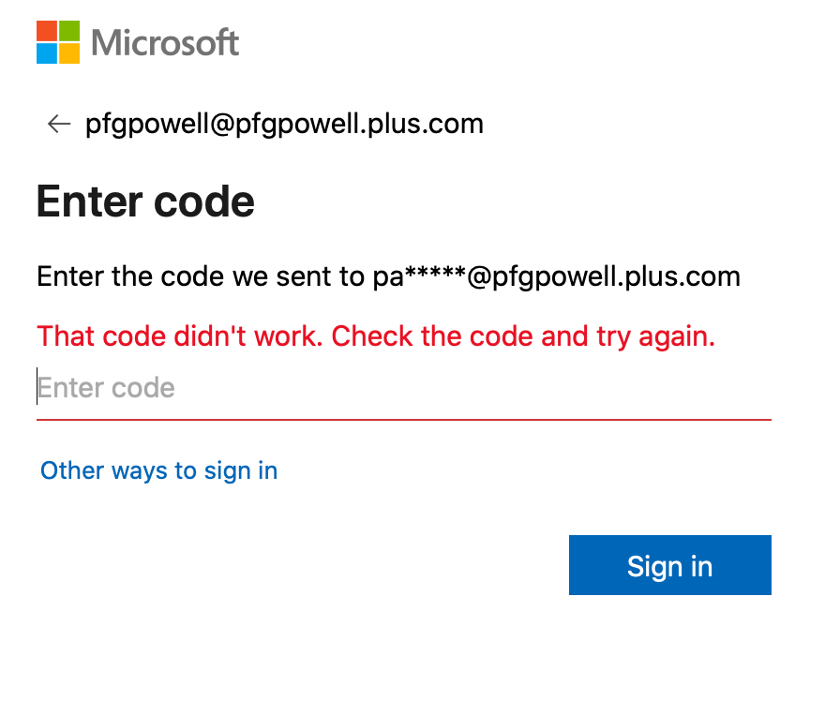Click the red code didn't work error
Viewport: 840px width, 701px height.
point(375,336)
